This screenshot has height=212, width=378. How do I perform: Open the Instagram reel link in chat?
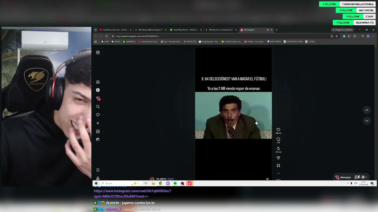point(133,193)
